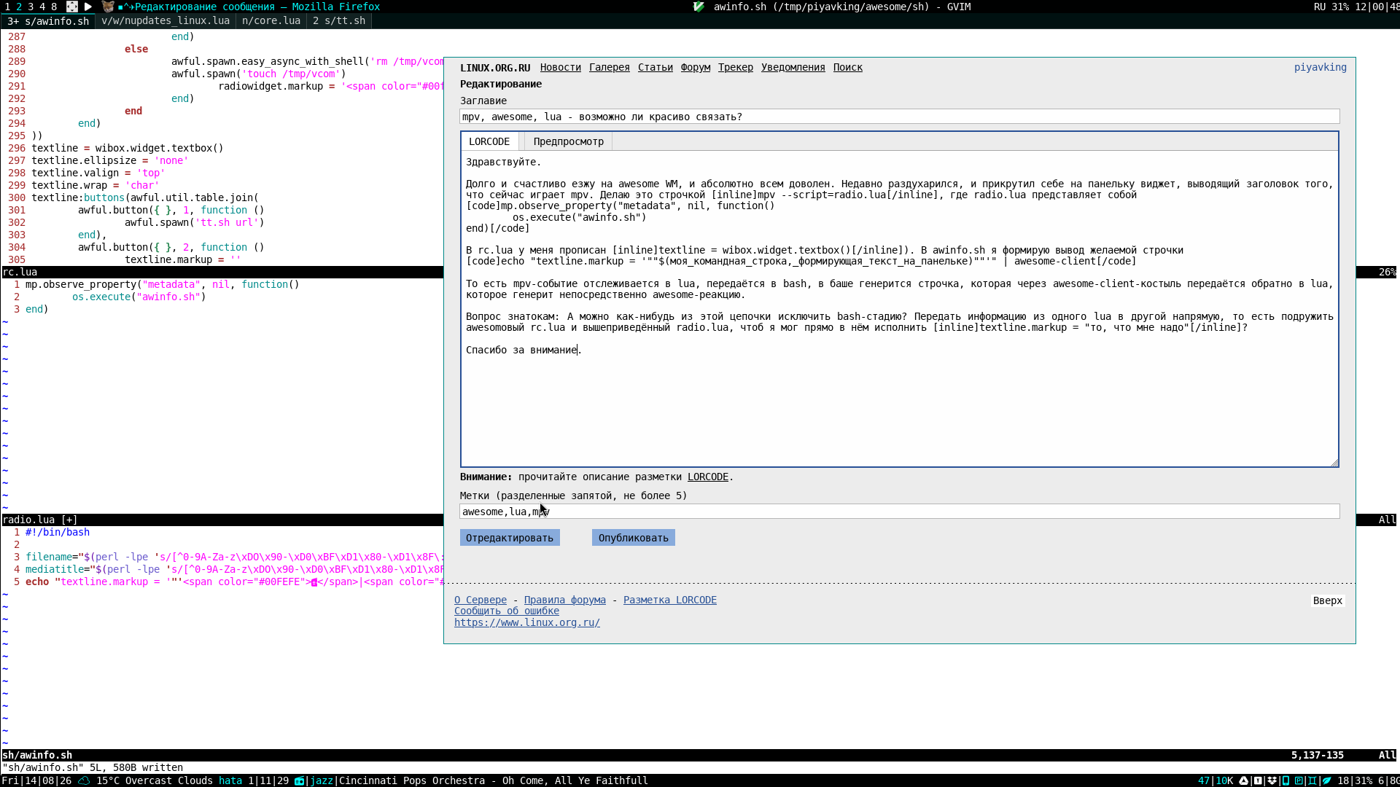Switch to the Предпросмотр preview tab
This screenshot has height=787, width=1400.
pos(569,141)
